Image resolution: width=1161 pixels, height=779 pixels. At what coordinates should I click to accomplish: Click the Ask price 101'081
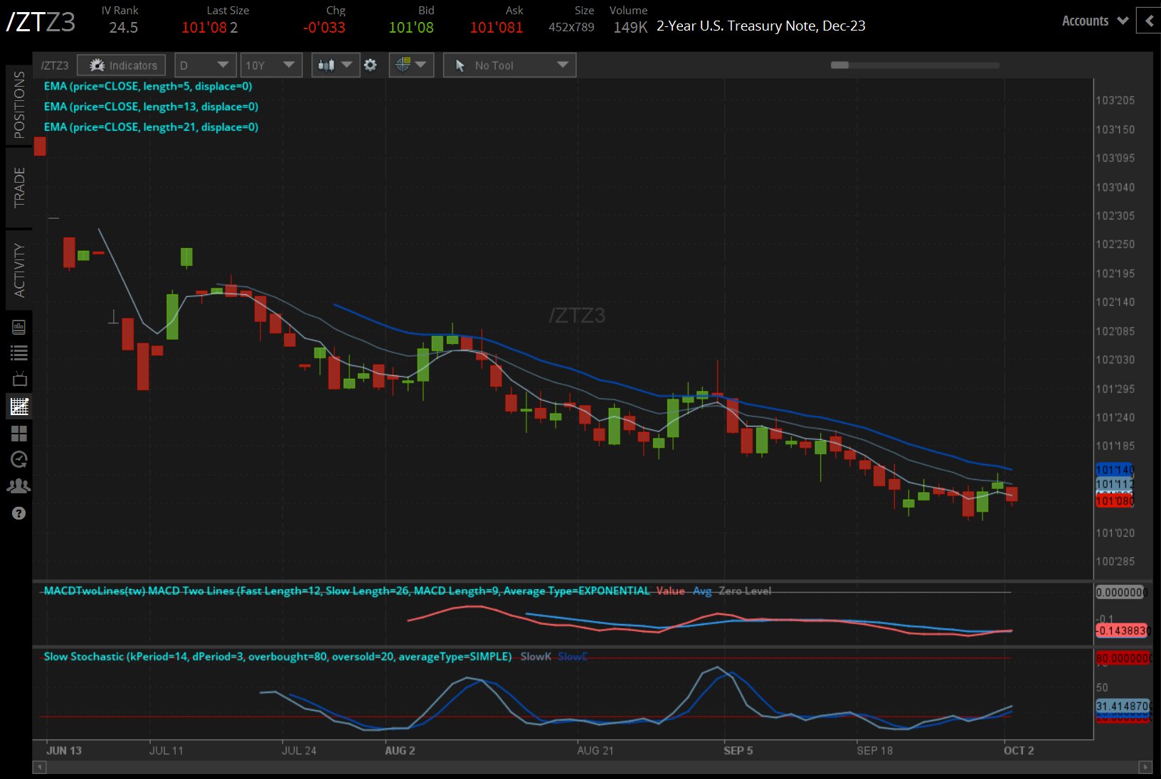click(497, 28)
